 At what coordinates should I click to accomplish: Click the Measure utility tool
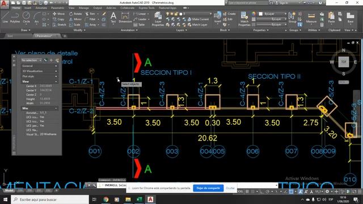click(x=311, y=18)
